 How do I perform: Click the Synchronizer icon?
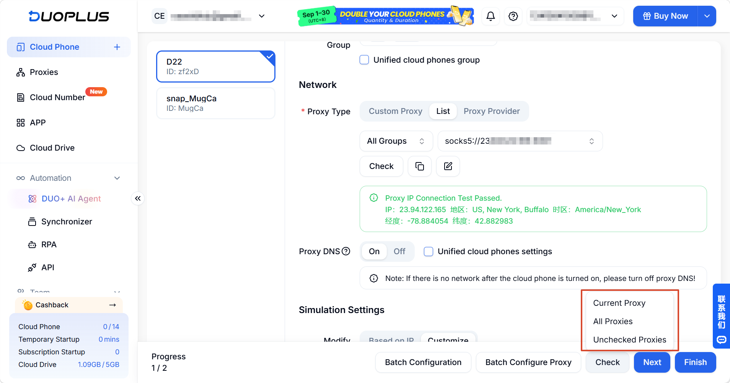click(x=32, y=222)
